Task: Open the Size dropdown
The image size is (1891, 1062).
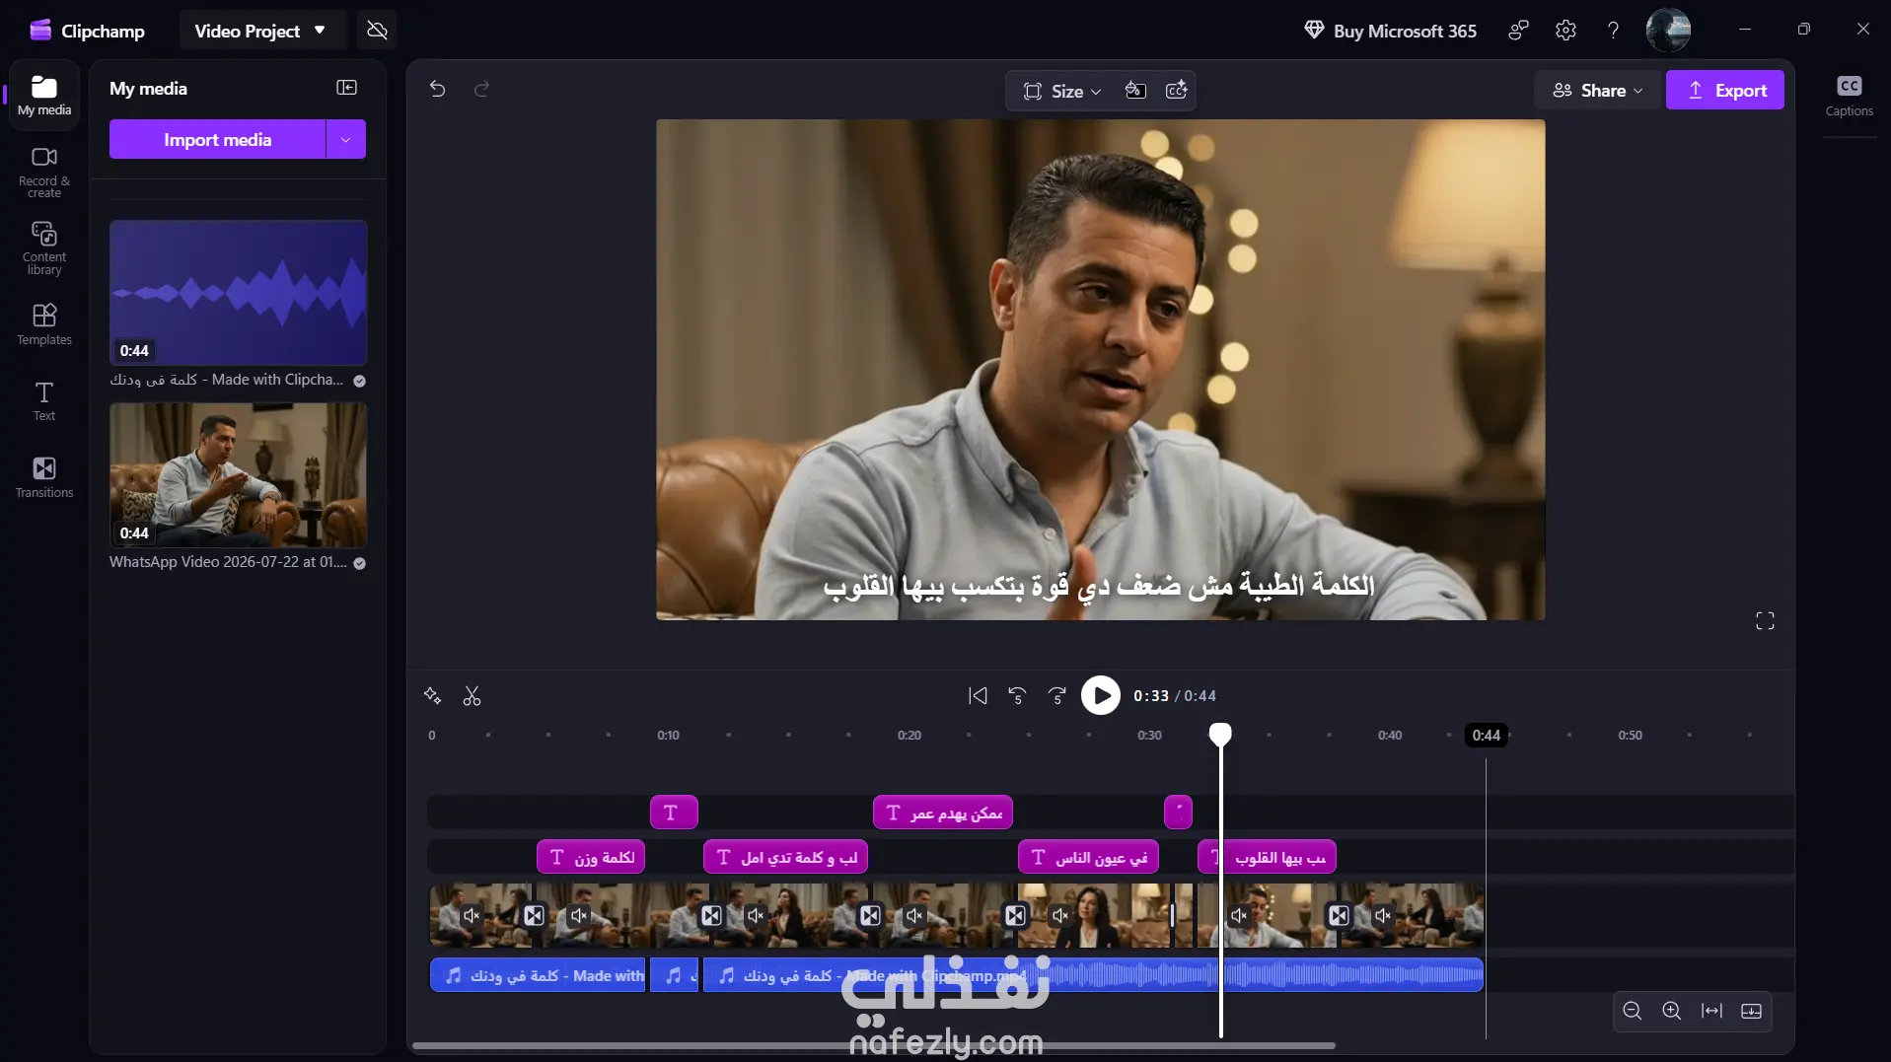Action: 1061,91
